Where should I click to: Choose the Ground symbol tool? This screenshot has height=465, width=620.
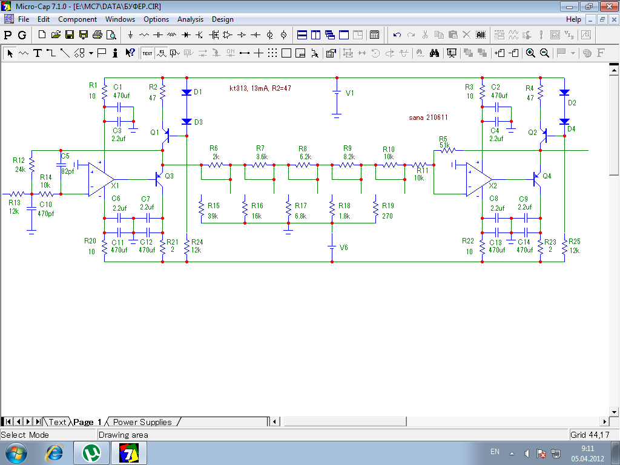pos(130,35)
